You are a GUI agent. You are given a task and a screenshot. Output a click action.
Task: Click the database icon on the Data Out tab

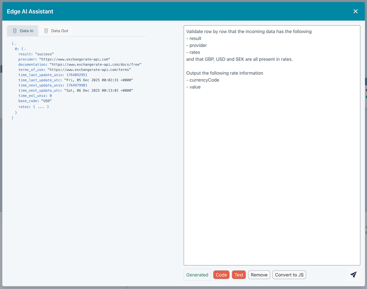tap(46, 31)
